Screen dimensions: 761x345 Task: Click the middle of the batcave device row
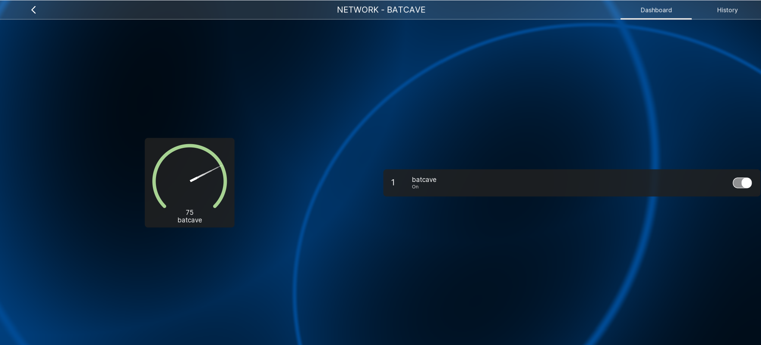tap(568, 183)
